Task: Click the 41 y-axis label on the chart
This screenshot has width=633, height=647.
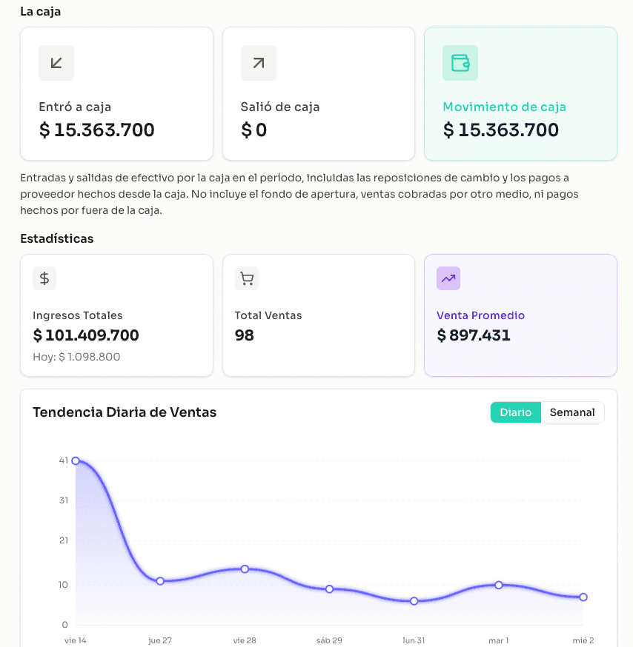Action: 63,460
